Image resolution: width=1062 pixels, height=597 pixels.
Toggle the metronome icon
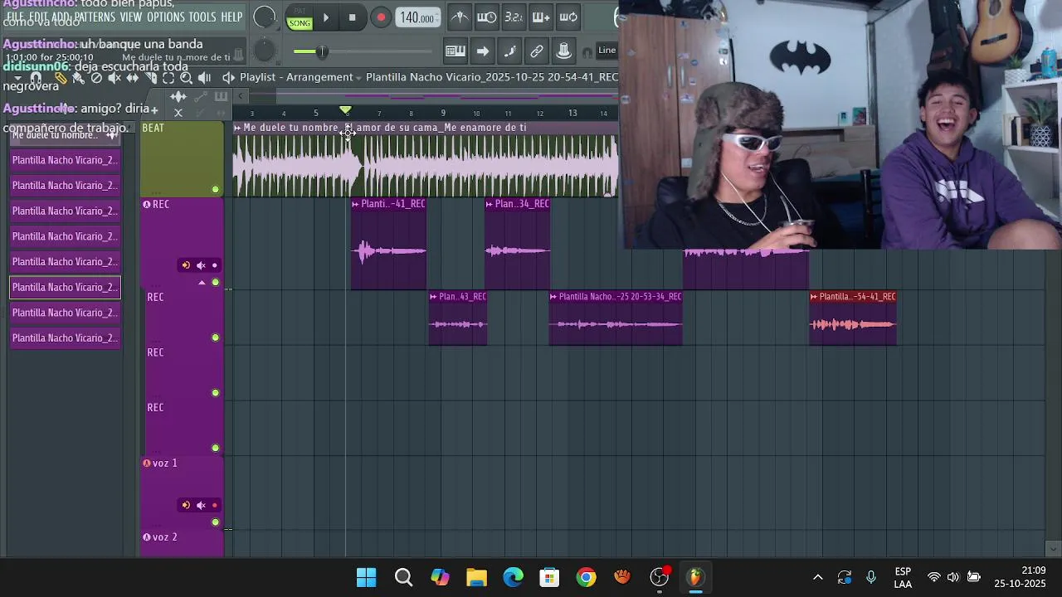(x=459, y=17)
